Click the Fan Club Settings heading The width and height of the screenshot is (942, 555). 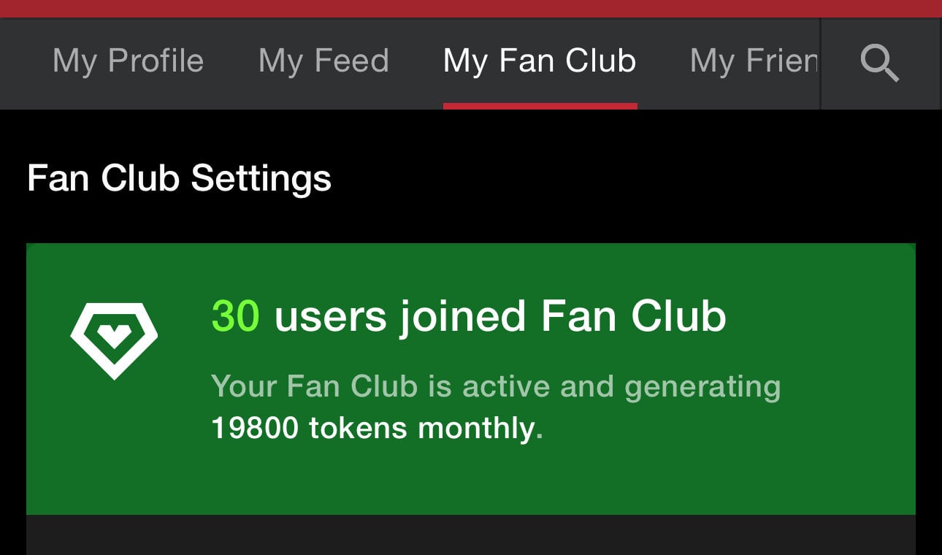tap(179, 178)
